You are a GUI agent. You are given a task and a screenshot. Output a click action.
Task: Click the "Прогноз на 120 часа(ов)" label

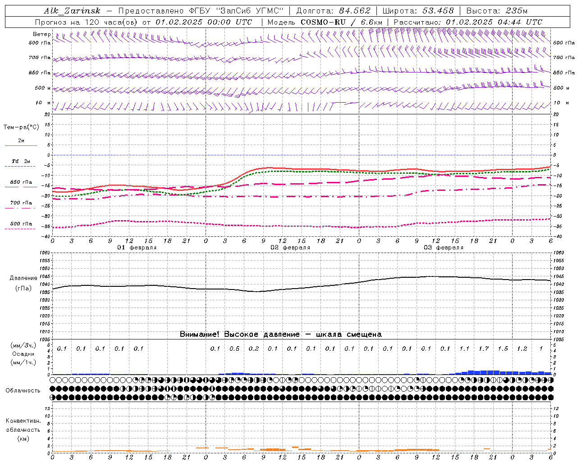pos(87,22)
